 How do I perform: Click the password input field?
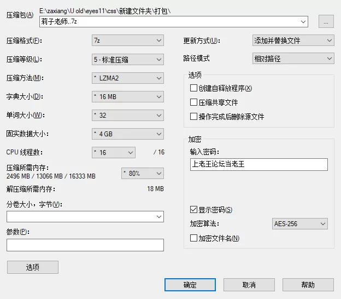tap(259, 164)
